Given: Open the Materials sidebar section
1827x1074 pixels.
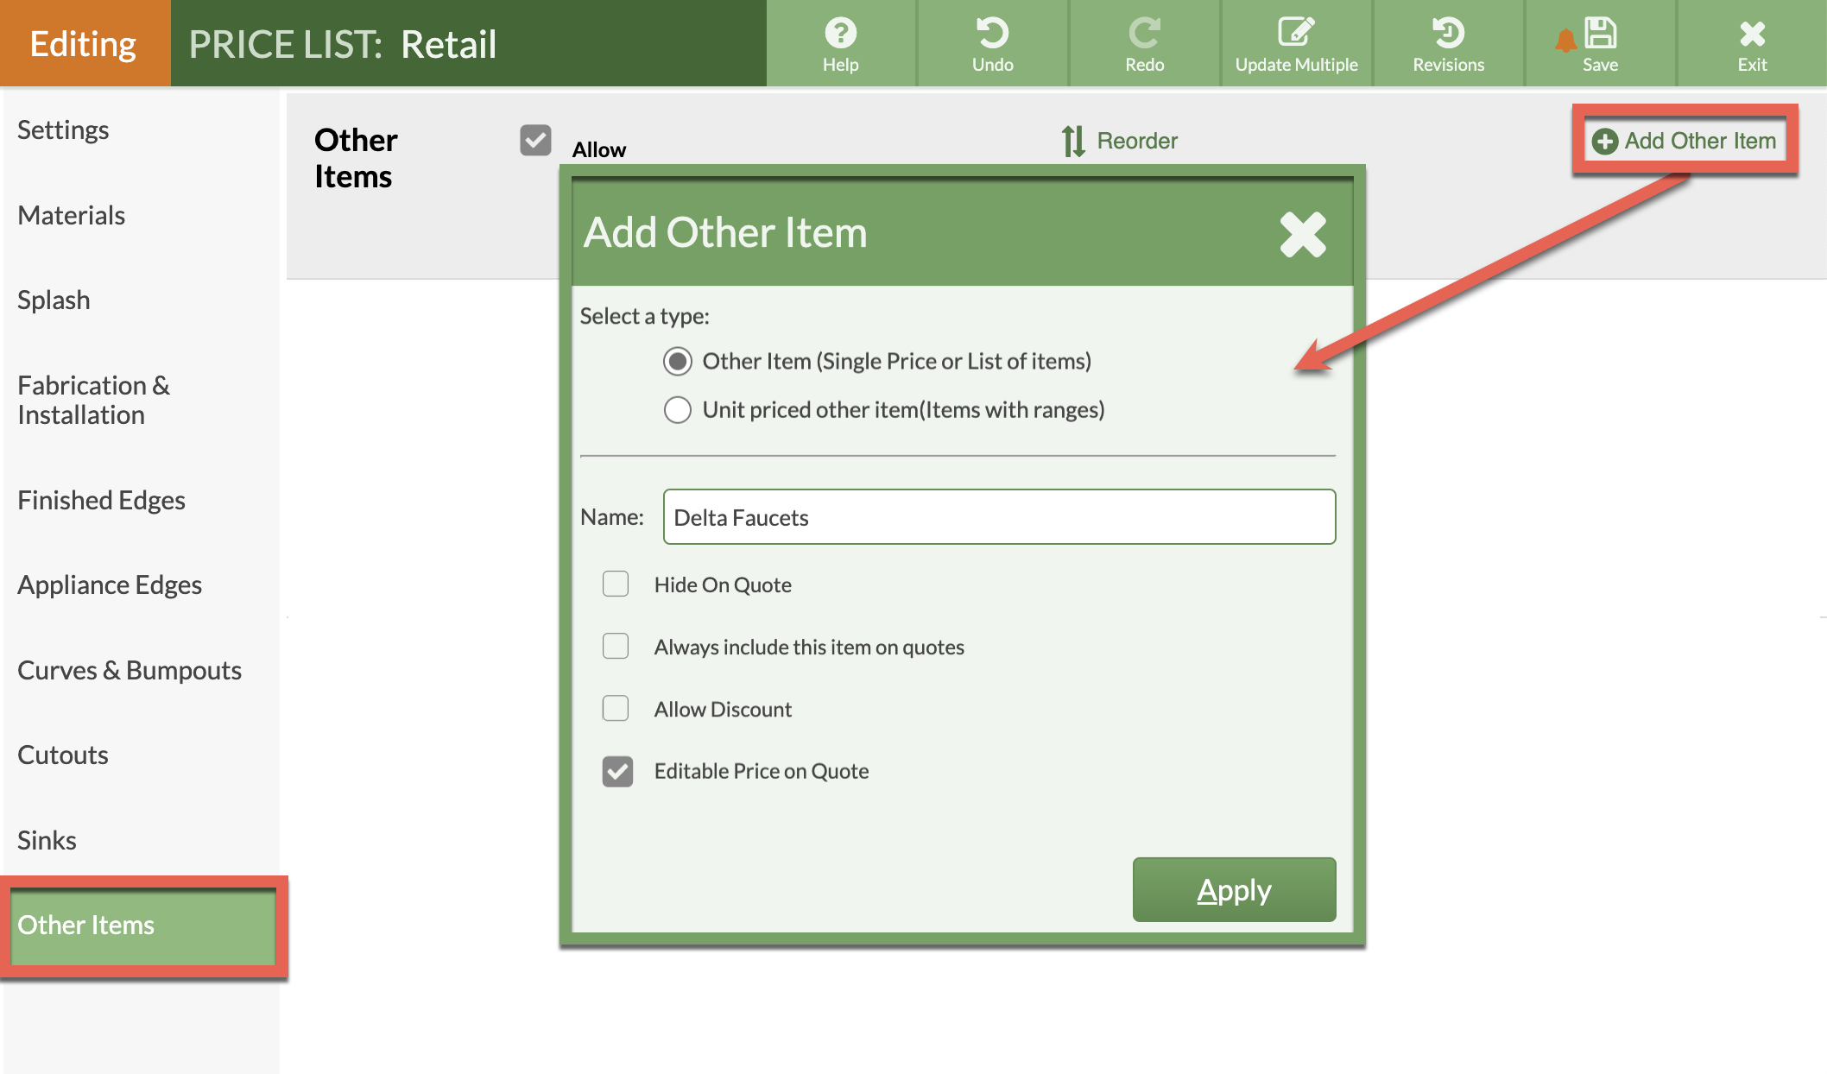Looking at the screenshot, I should click(x=72, y=215).
